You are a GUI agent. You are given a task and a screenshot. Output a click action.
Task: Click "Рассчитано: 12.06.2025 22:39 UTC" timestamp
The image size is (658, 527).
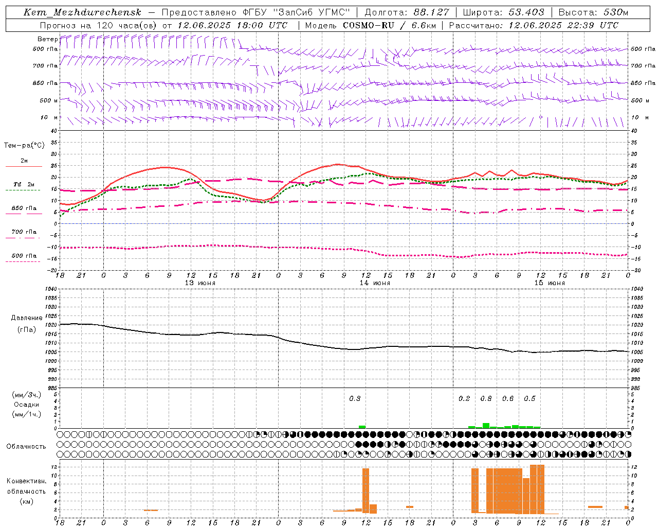click(x=534, y=25)
